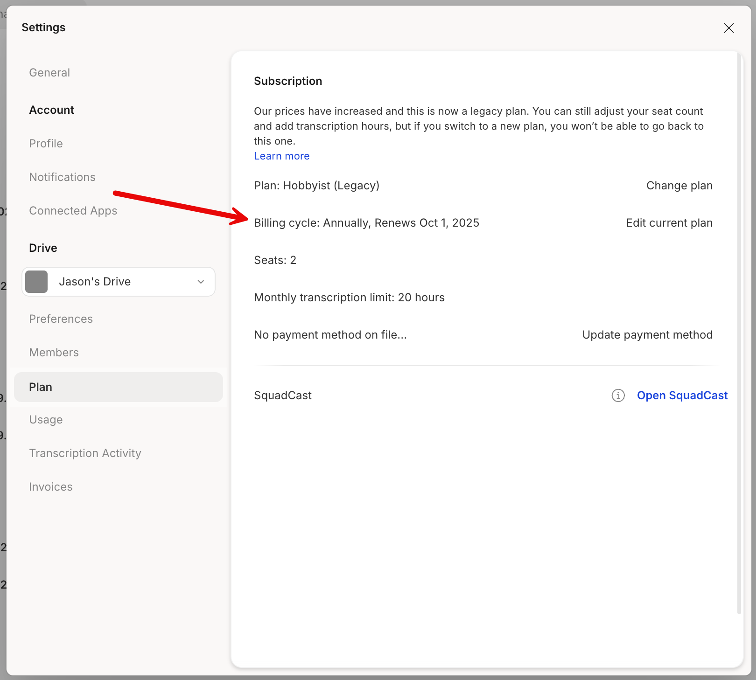Click the SquadCast info icon
This screenshot has width=756, height=680.
(618, 396)
